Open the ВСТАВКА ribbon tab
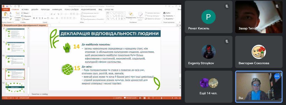 point(25,9)
